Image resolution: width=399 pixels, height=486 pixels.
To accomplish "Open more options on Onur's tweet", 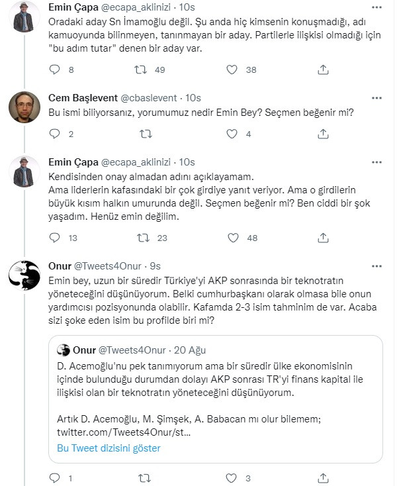I will point(377,266).
